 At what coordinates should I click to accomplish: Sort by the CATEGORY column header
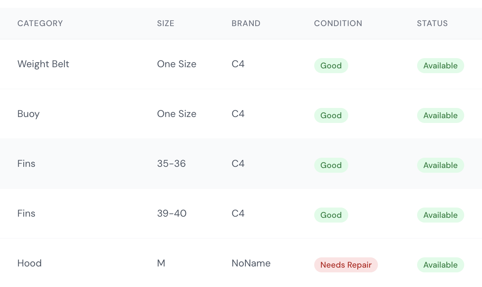(x=40, y=23)
